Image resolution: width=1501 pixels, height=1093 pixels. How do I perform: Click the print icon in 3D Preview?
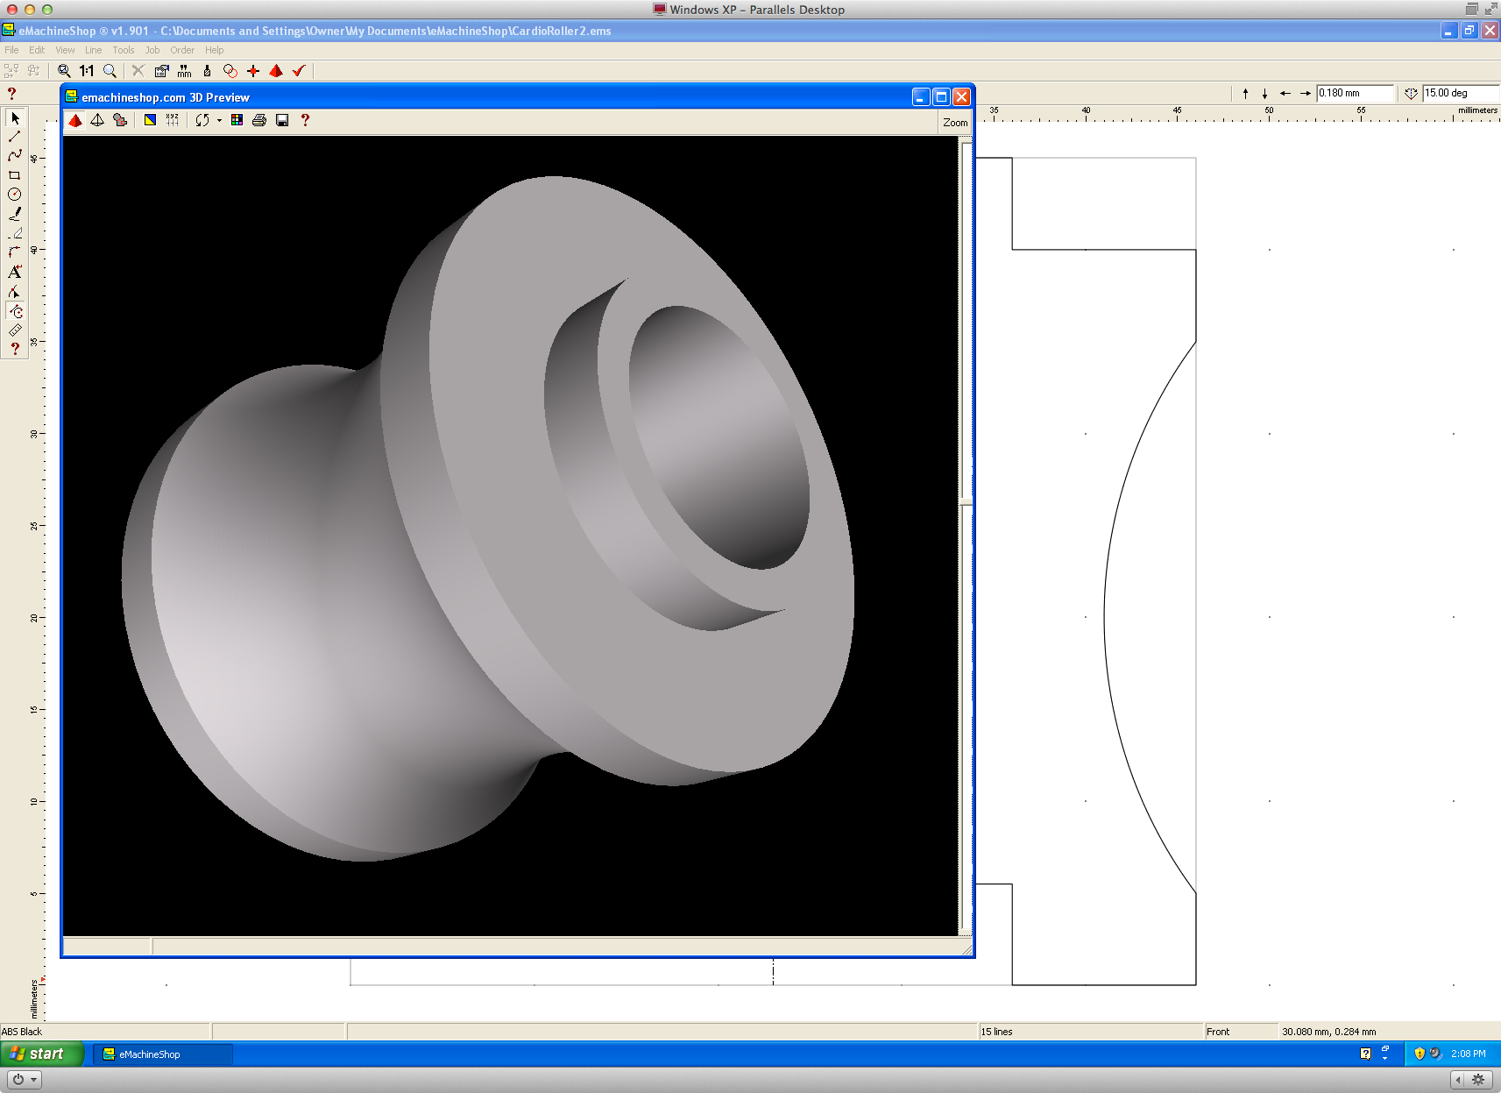[259, 121]
